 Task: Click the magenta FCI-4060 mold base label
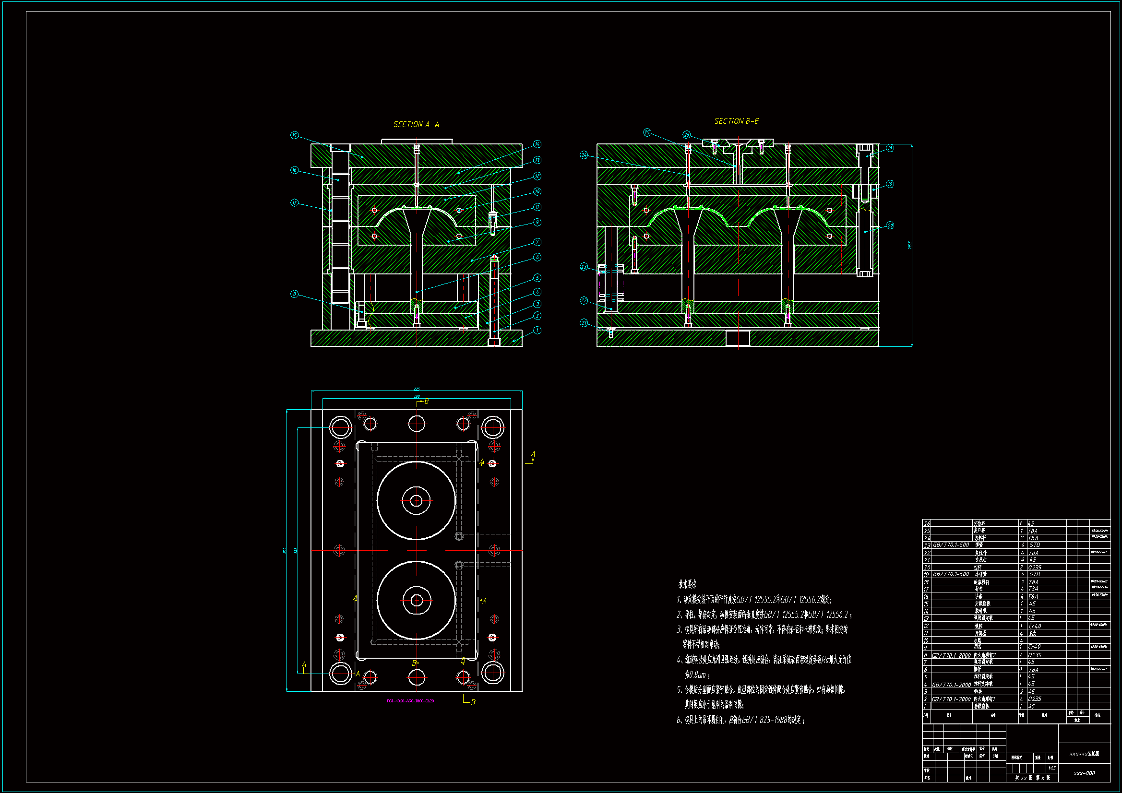pos(410,701)
